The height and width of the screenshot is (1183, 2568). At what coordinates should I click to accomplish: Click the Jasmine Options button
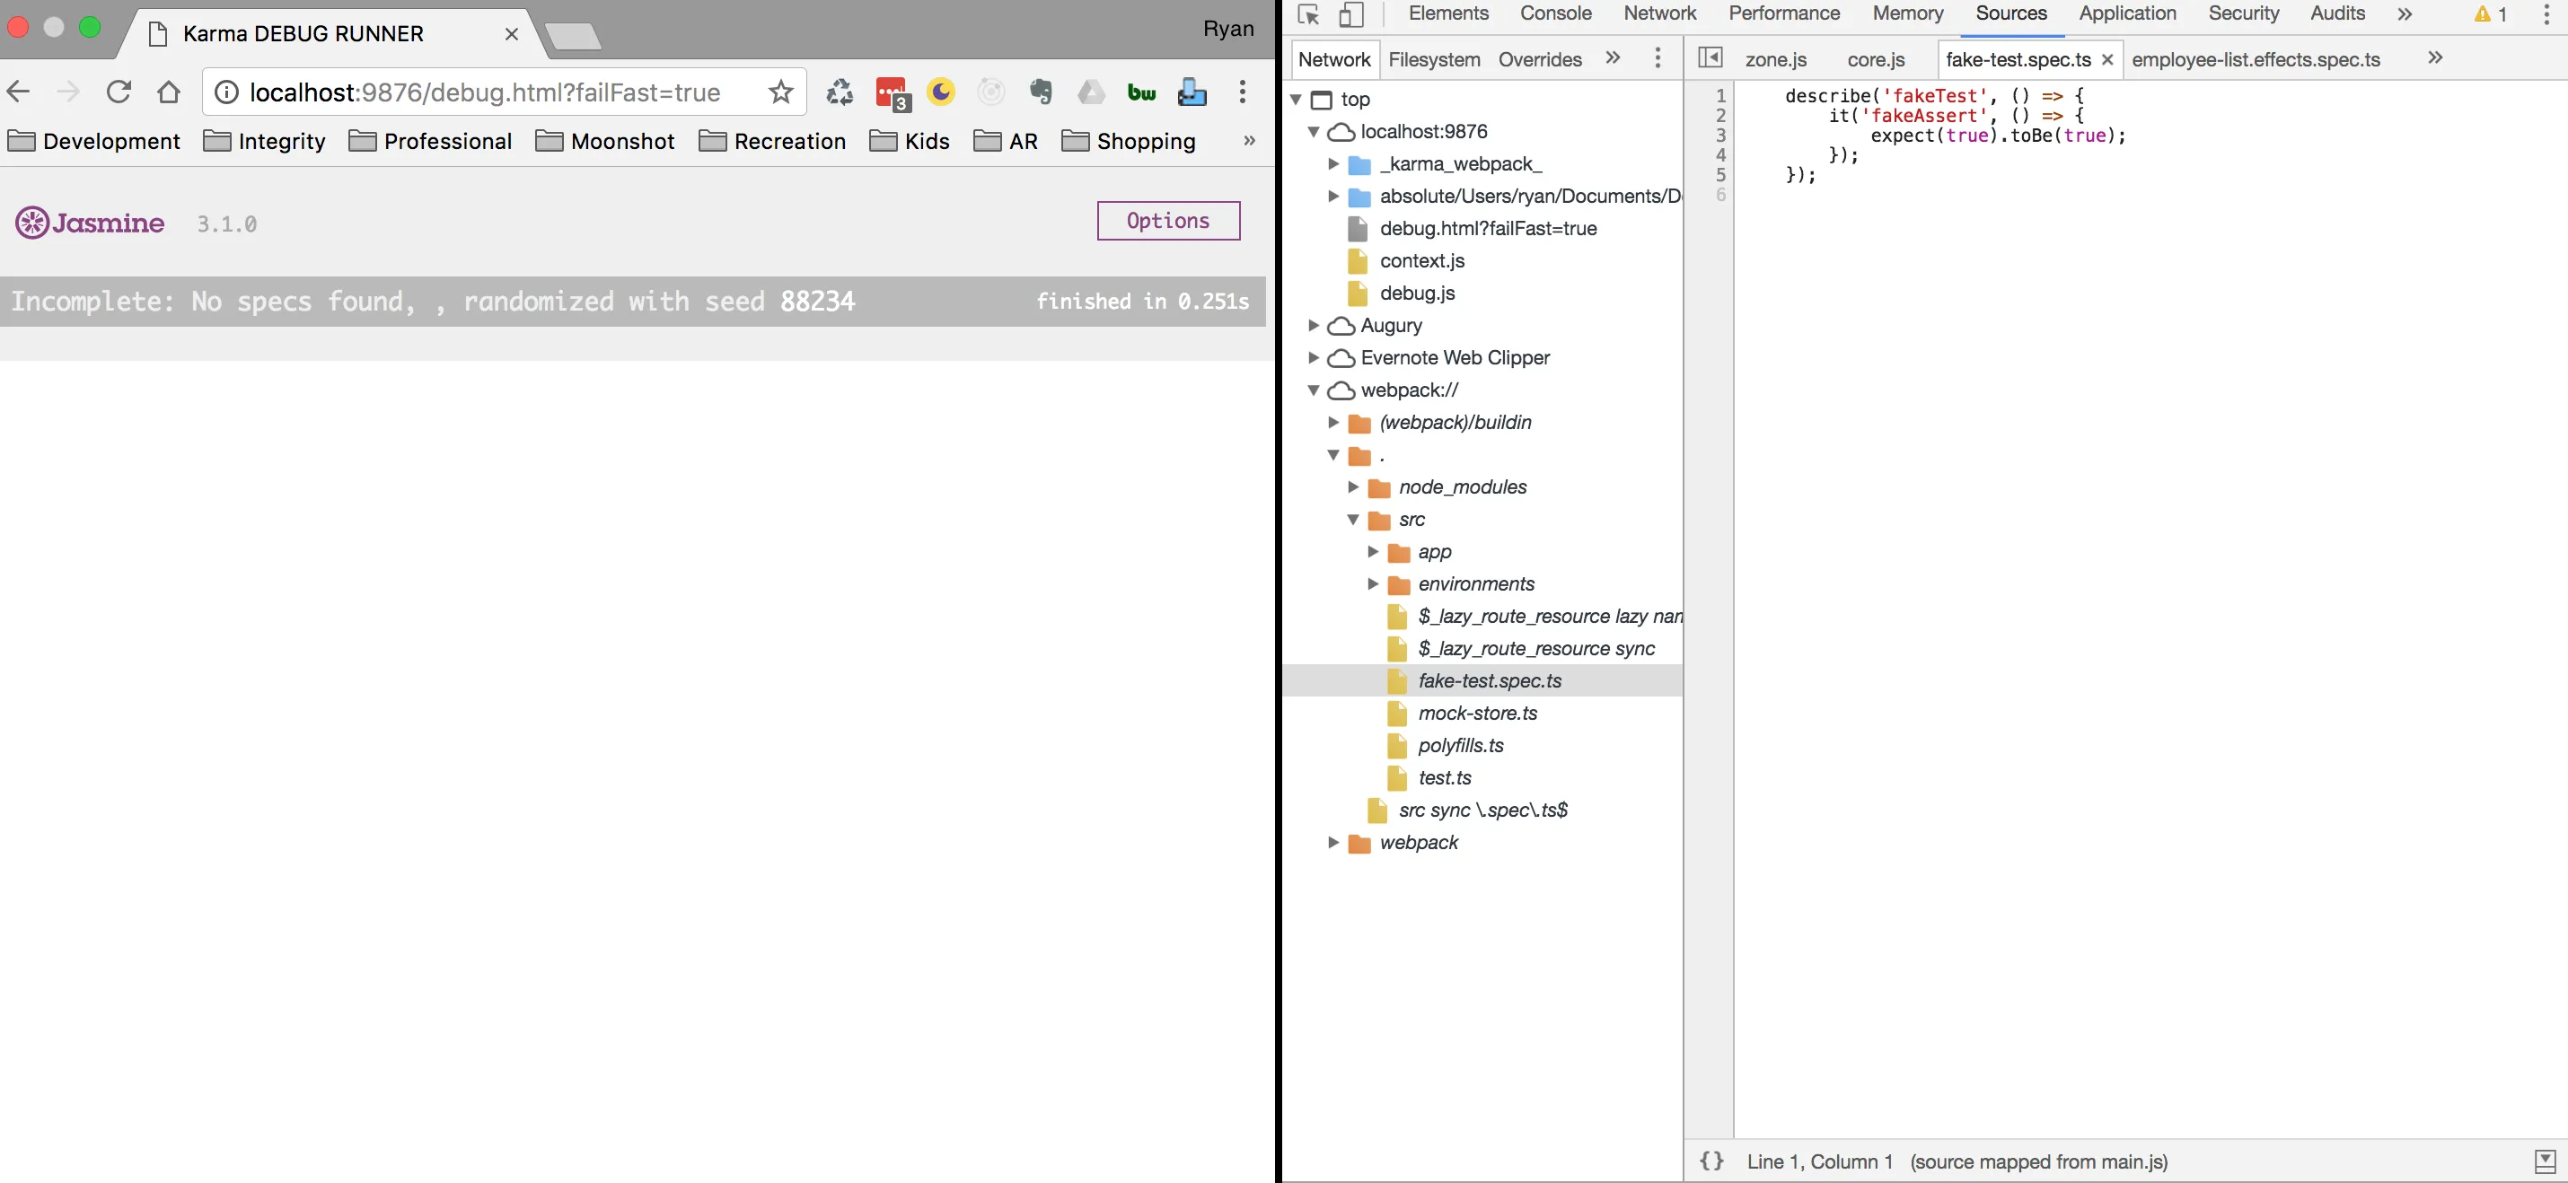(x=1168, y=222)
